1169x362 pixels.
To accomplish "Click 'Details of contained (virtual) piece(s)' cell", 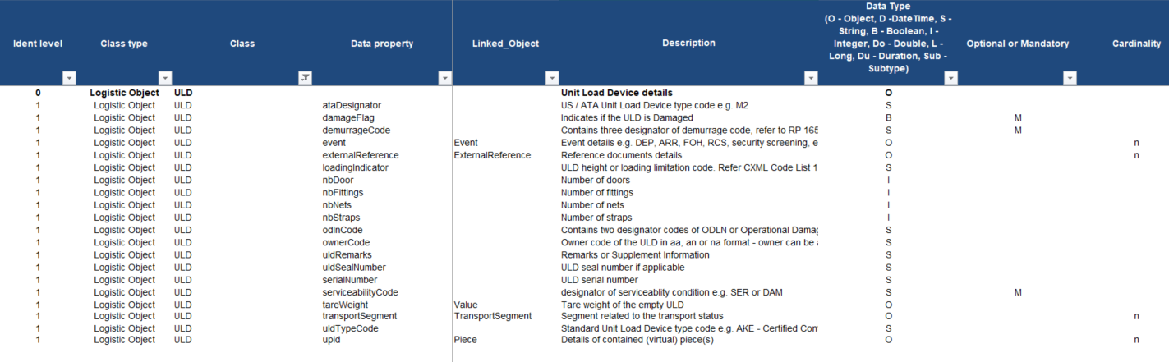I will [x=637, y=340].
